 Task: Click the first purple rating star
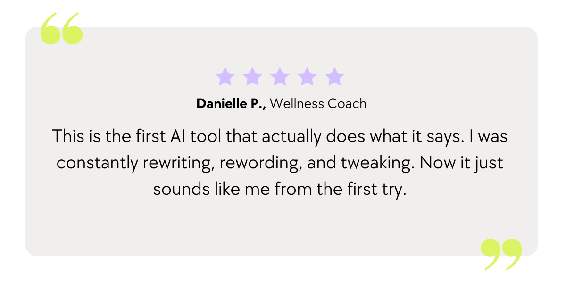pyautogui.click(x=225, y=76)
